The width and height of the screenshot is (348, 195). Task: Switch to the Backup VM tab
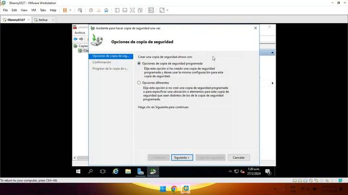(x=43, y=19)
